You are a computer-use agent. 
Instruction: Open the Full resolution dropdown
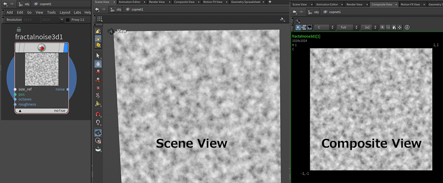[x=347, y=27]
